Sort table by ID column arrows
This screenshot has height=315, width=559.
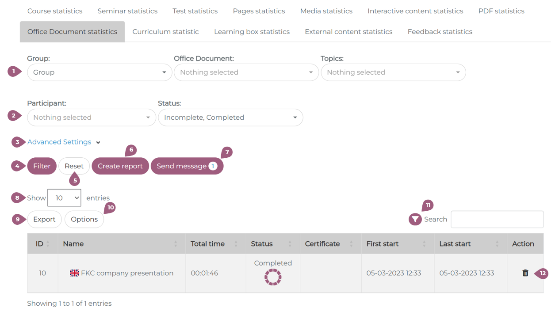tap(48, 244)
